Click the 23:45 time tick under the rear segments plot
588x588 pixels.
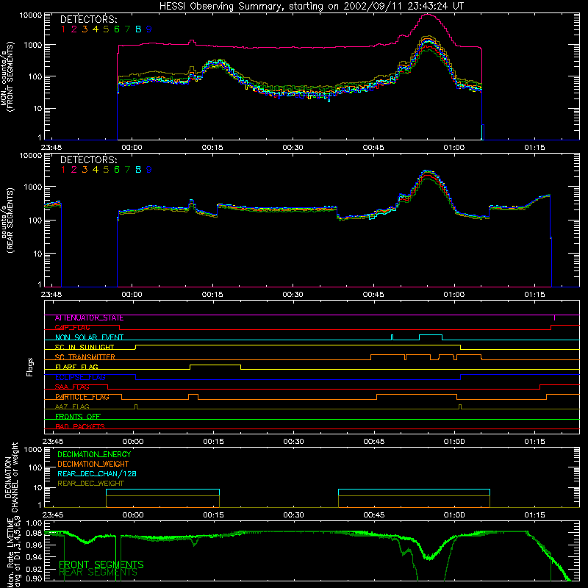pyautogui.click(x=51, y=295)
